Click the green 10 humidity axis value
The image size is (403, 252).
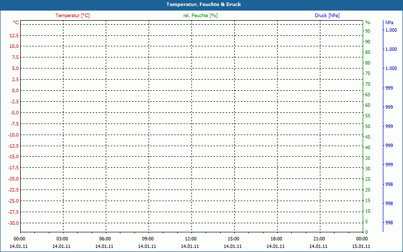[368, 211]
